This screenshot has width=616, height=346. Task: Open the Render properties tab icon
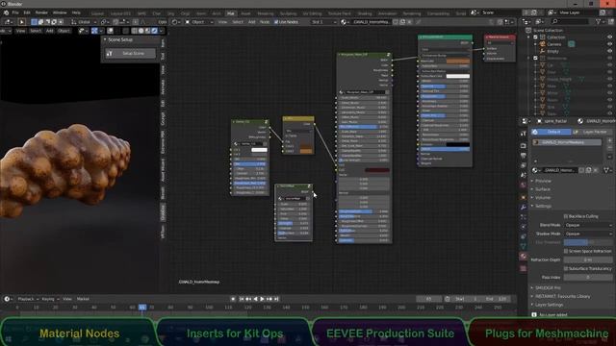(524, 145)
